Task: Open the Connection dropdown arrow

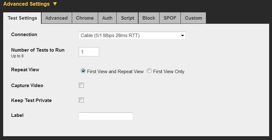Action: (182, 35)
